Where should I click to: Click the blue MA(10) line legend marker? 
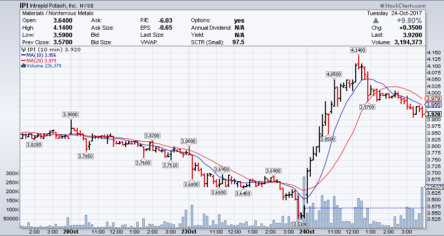click(23, 55)
